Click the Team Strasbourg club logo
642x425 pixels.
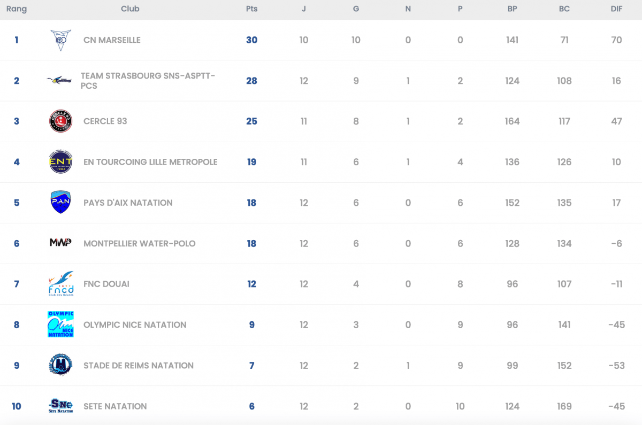59,81
